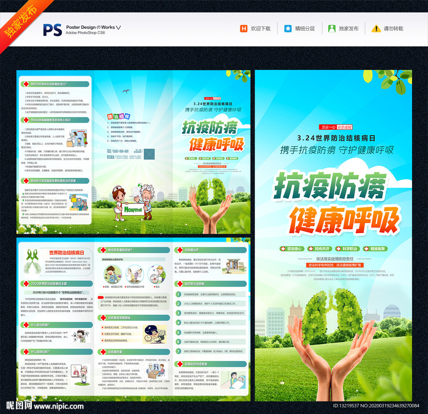Screen dimensions: 428x414
Task: Click the red cross icon beside 结核病危害
Action: [103, 352]
